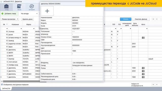Toggle Отображать мои данные первыми checkbox
This screenshot has height=91, width=162.
(2, 85)
